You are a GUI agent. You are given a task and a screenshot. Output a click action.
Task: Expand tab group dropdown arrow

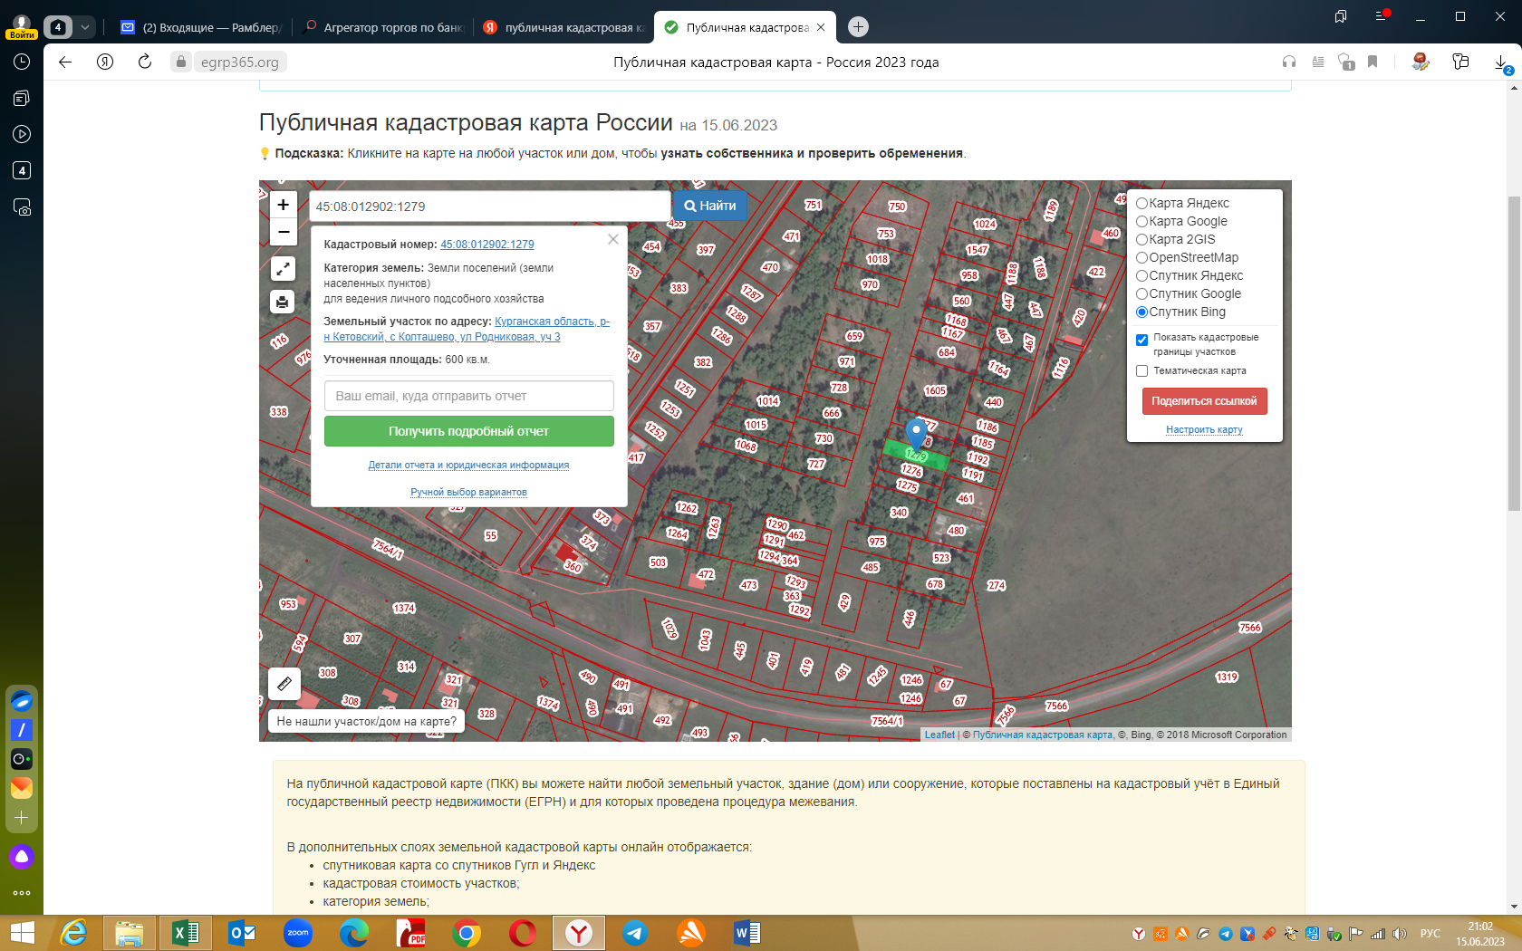point(85,27)
